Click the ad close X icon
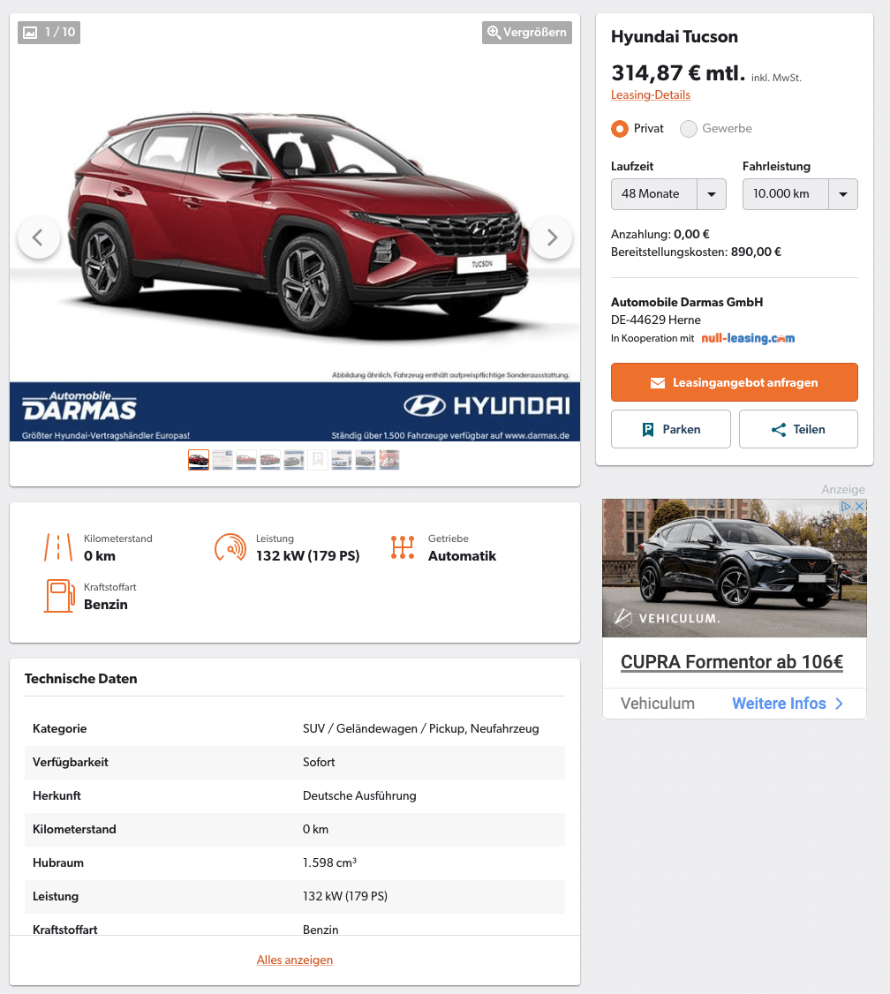The image size is (890, 994). [x=860, y=506]
